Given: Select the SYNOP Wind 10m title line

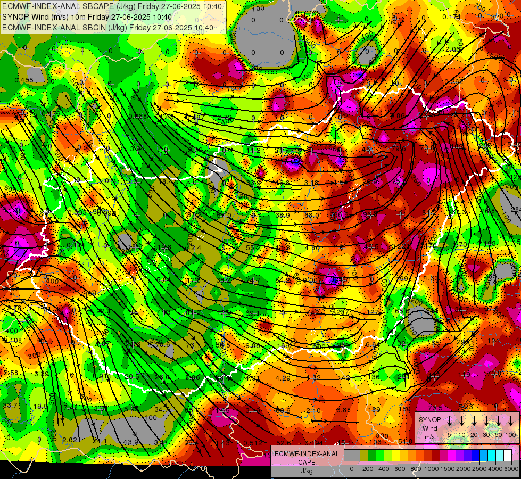Looking at the screenshot, I should click(x=87, y=17).
